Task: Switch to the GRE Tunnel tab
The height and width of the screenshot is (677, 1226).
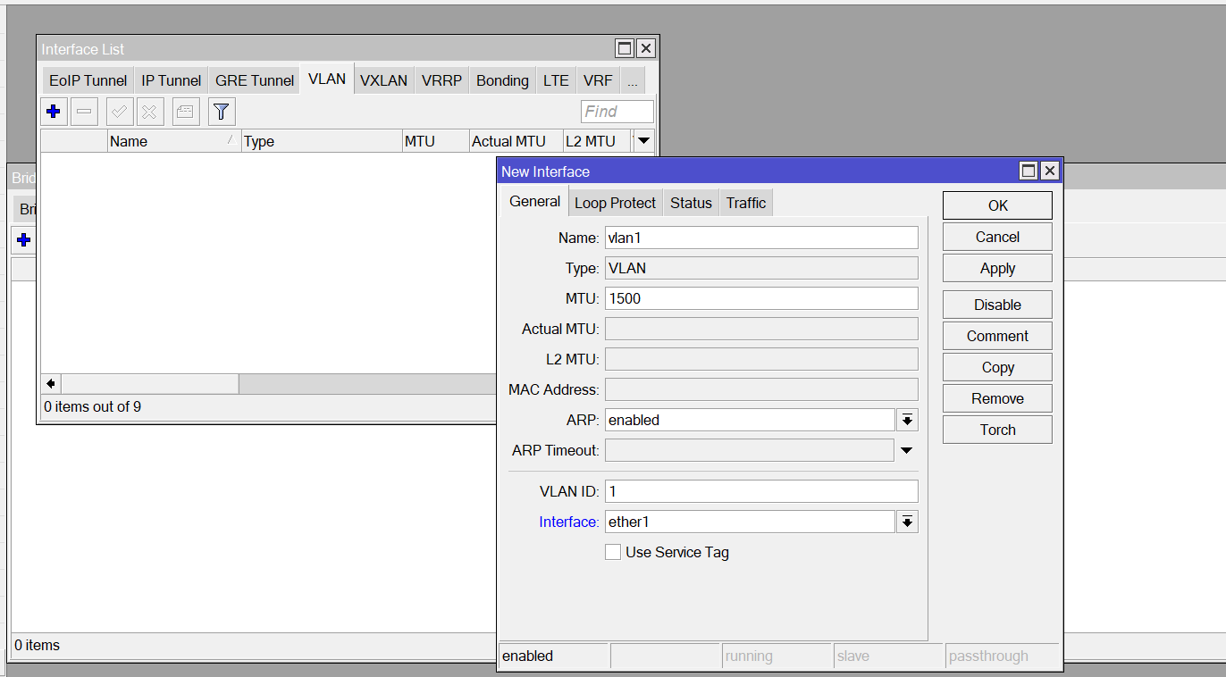Action: pyautogui.click(x=255, y=80)
